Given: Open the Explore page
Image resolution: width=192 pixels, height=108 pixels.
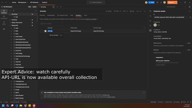Looking at the screenshot, I should (x=45, y=2).
